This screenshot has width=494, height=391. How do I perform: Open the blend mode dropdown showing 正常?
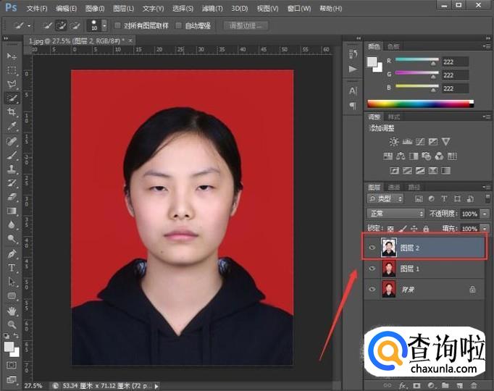click(395, 214)
